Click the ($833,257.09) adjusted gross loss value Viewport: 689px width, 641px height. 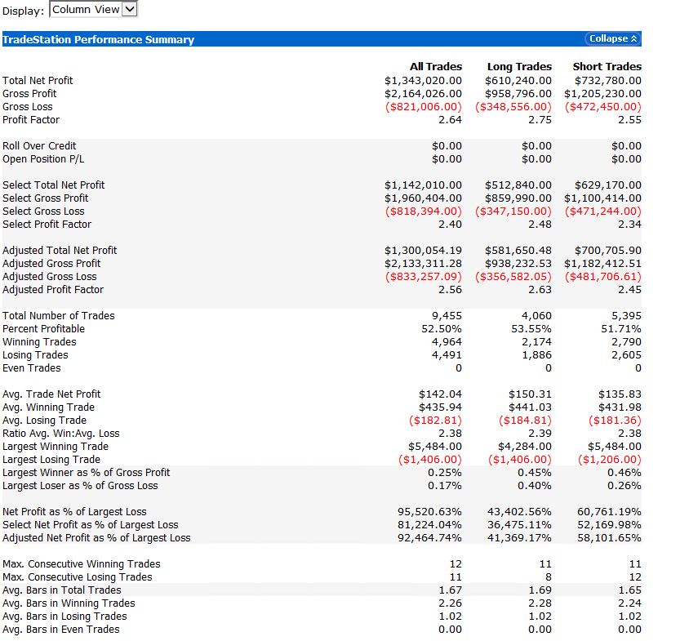coord(424,277)
